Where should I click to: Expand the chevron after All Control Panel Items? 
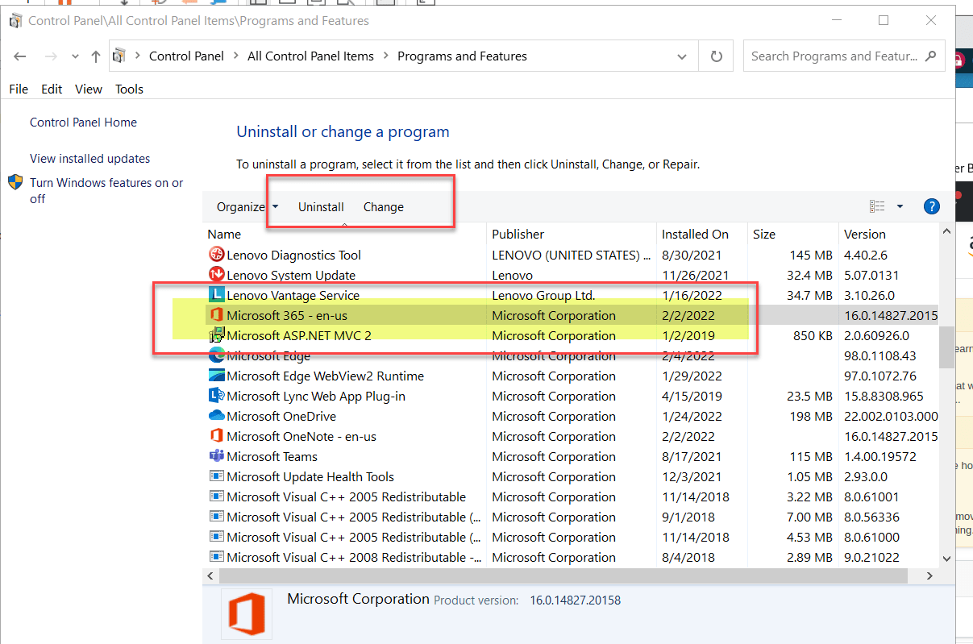click(385, 56)
